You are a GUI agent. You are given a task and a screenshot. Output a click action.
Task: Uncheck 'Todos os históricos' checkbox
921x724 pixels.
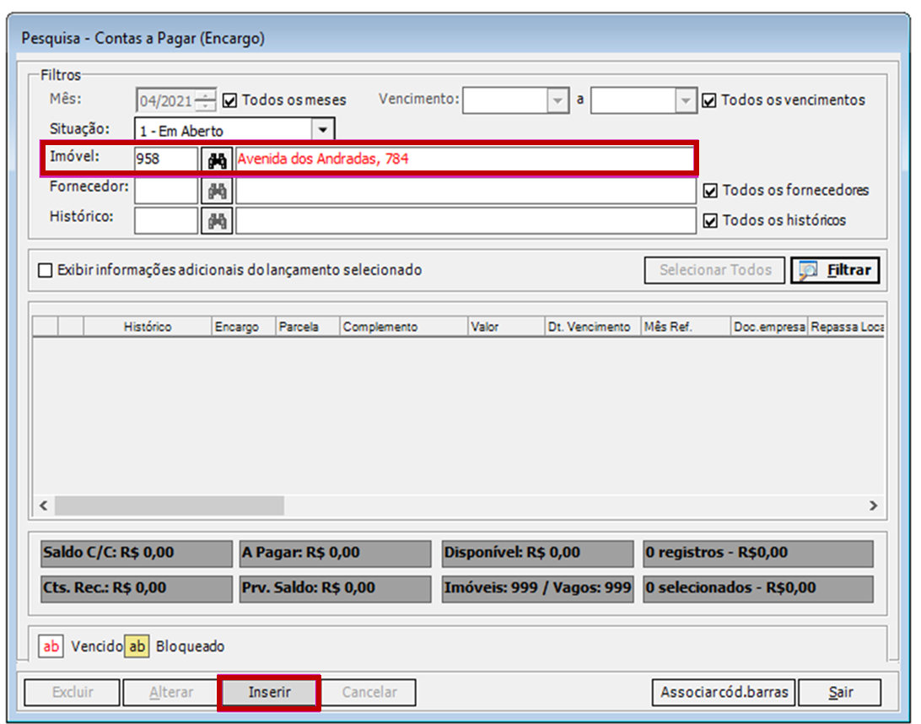click(x=710, y=220)
